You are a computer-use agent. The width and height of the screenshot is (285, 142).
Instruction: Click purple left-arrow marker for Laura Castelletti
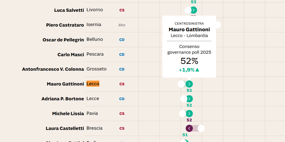click(189, 128)
